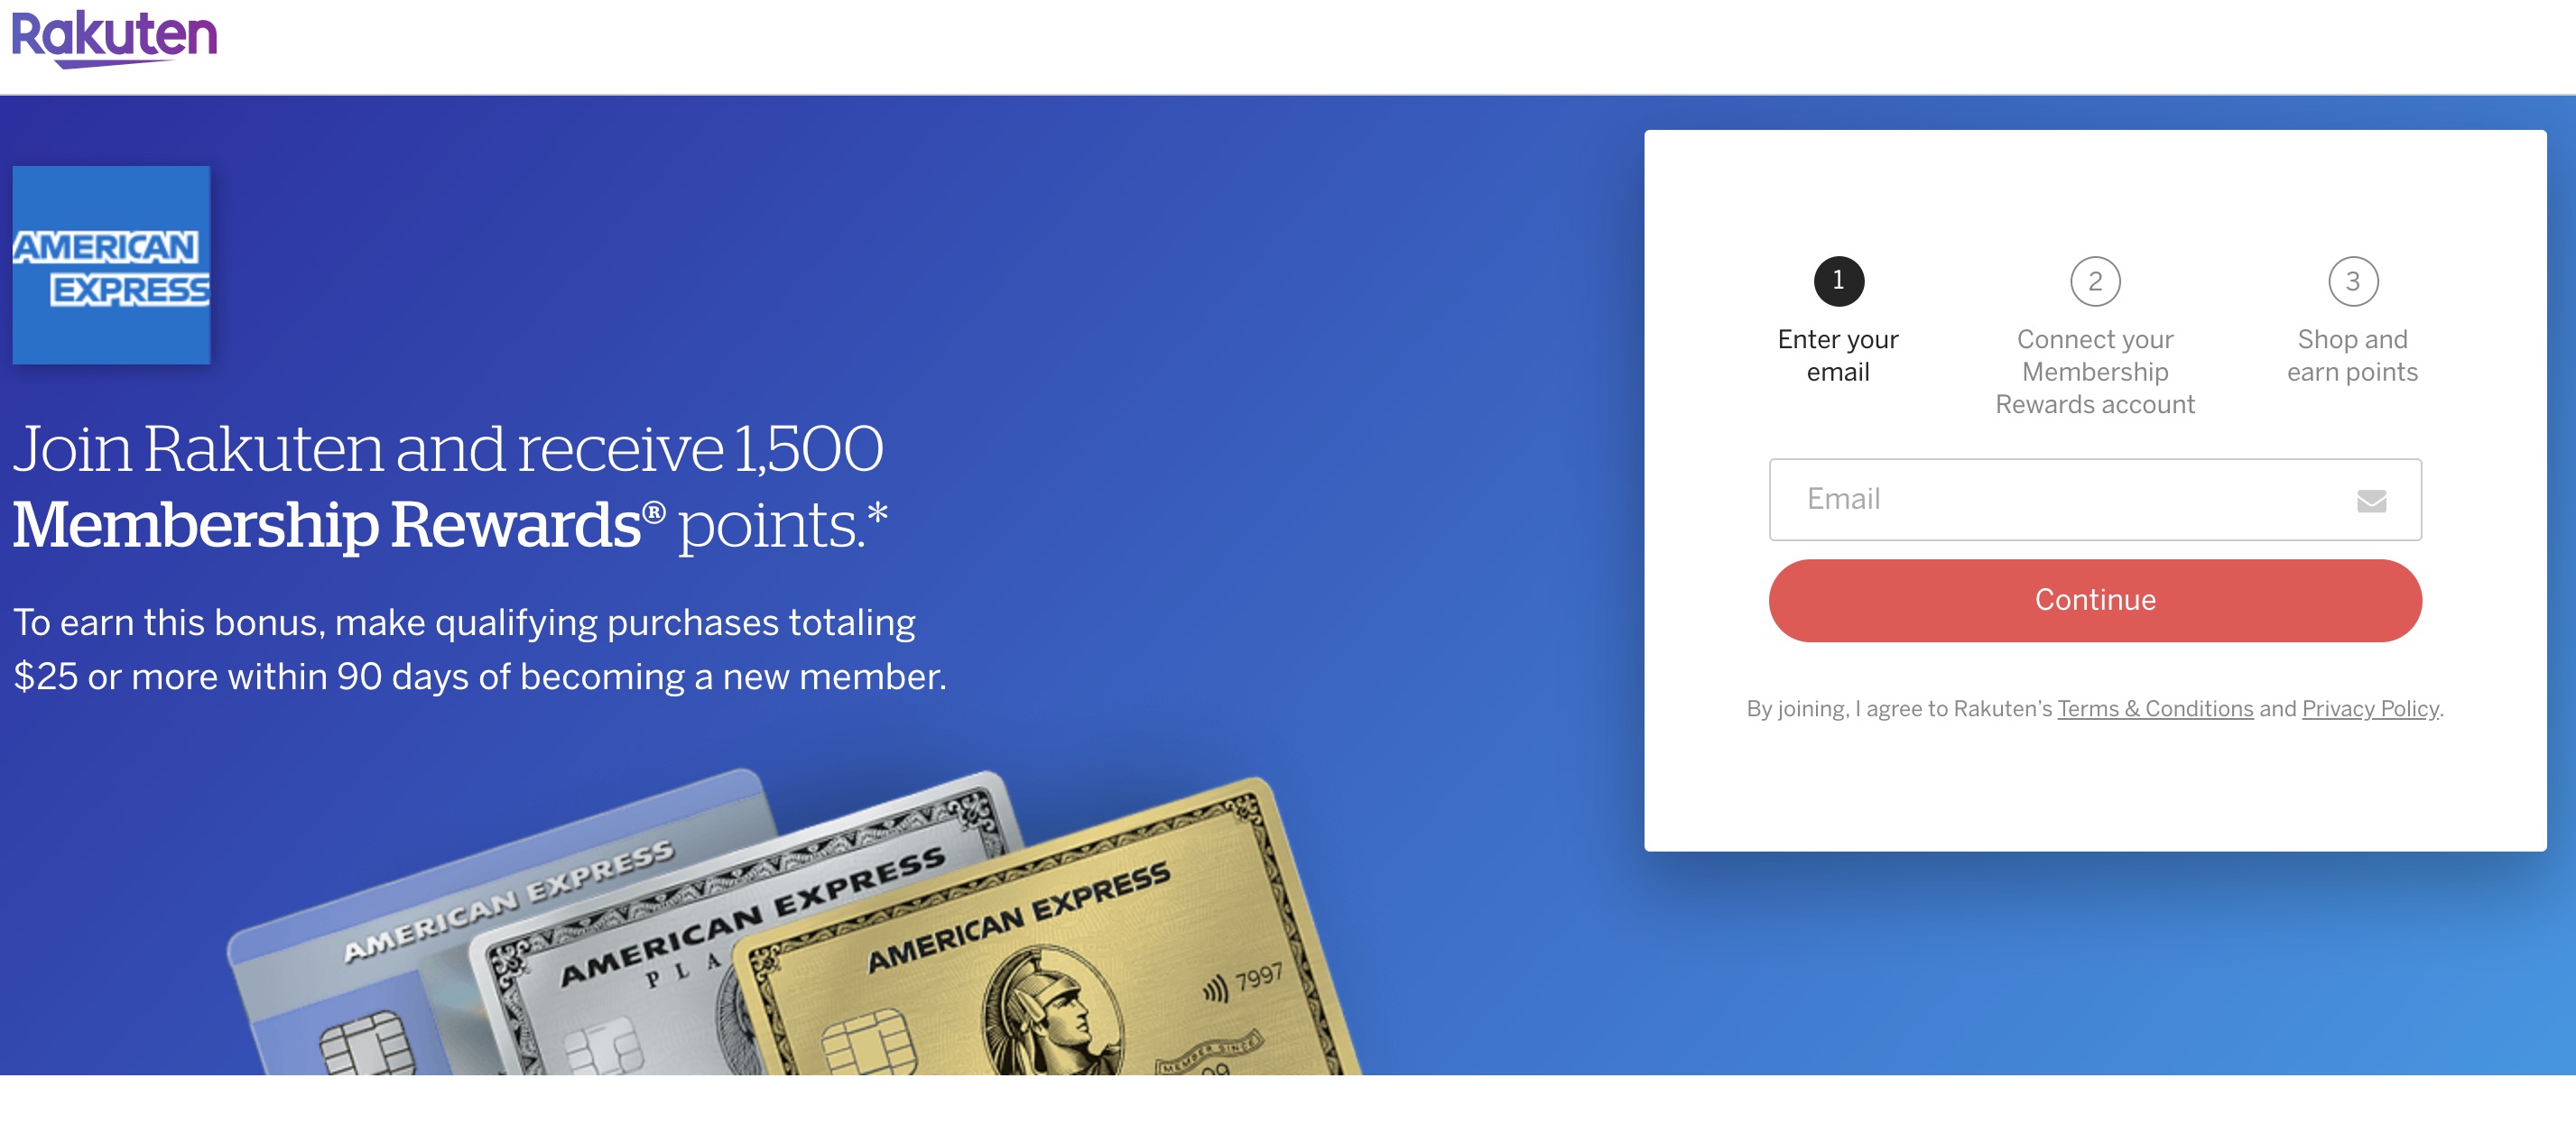
Task: Open the Privacy Policy link
Action: (x=2369, y=708)
